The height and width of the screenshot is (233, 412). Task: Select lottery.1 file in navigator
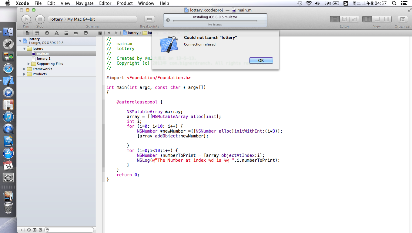click(x=56, y=59)
